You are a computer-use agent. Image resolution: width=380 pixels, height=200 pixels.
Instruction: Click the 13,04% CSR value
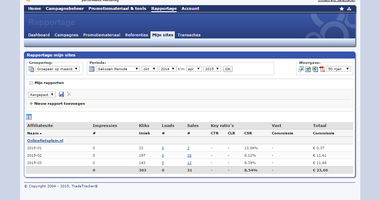coord(251,148)
